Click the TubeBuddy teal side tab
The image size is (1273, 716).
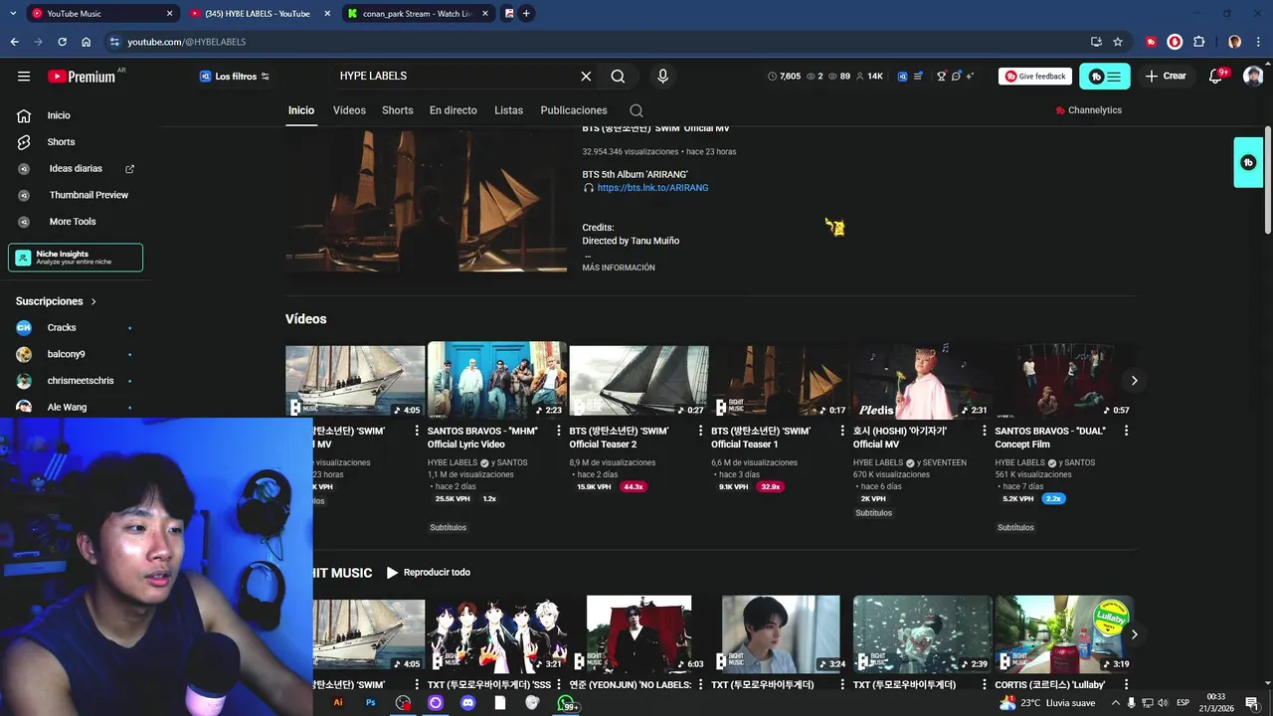tap(1248, 163)
